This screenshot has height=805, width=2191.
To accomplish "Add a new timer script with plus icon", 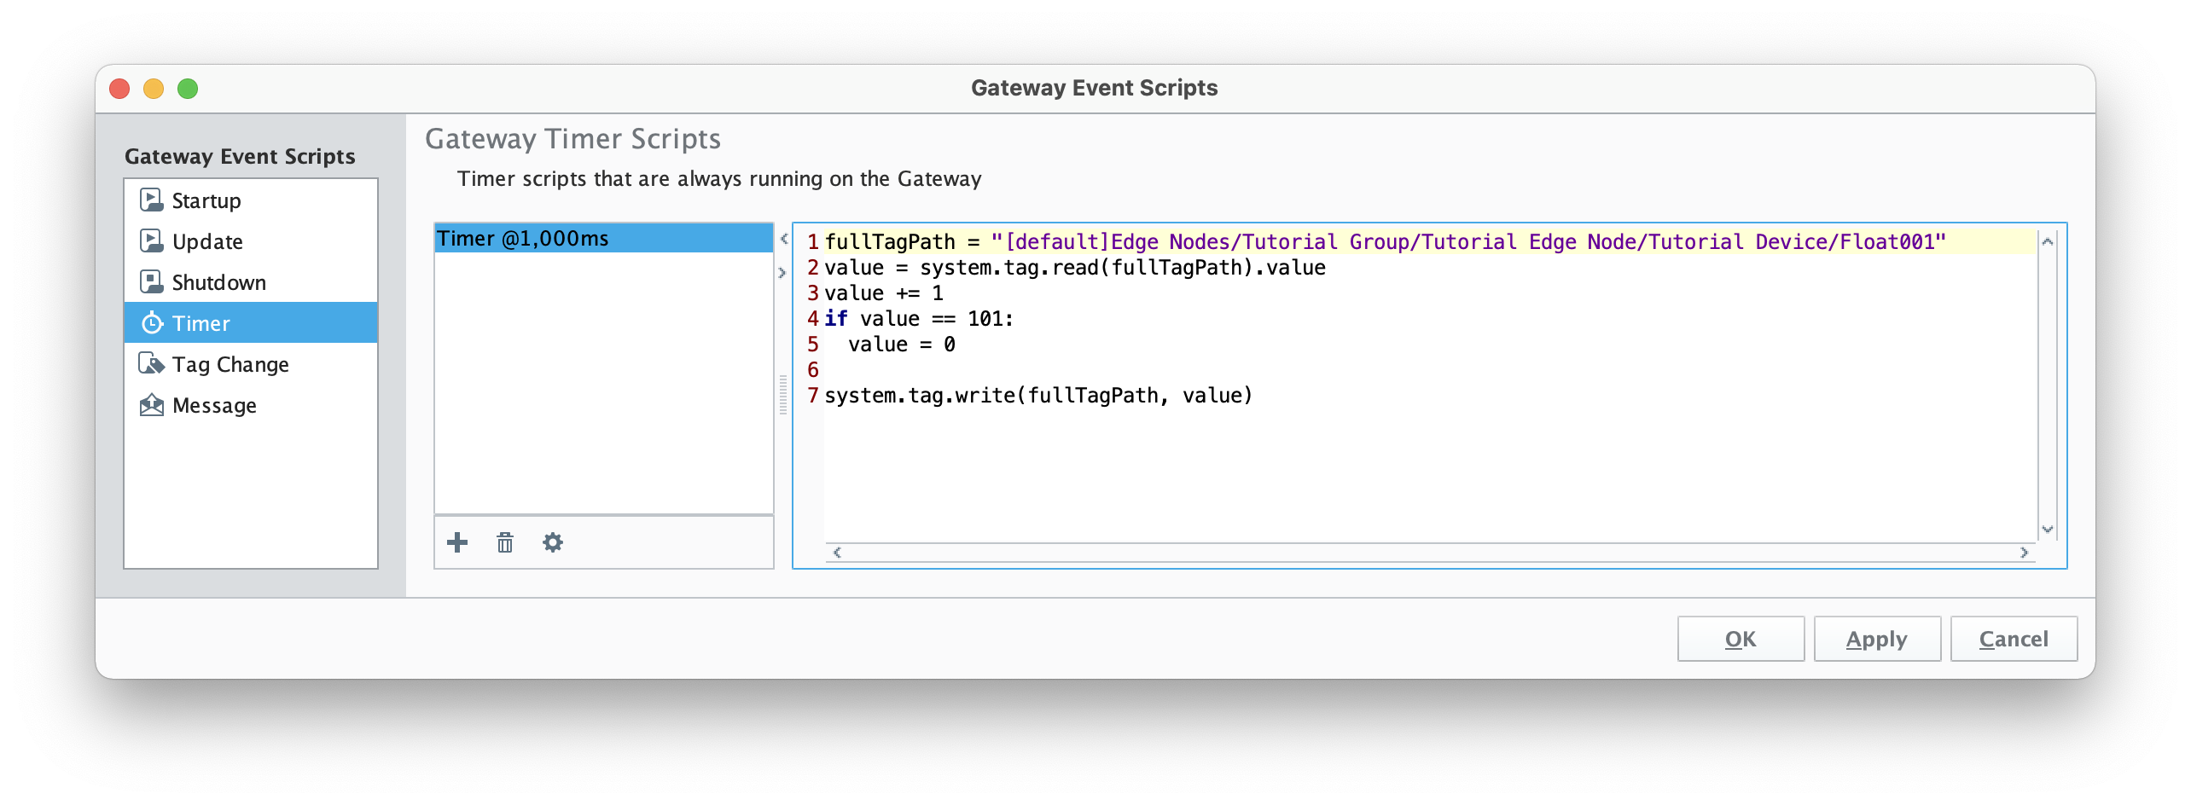I will coord(457,542).
